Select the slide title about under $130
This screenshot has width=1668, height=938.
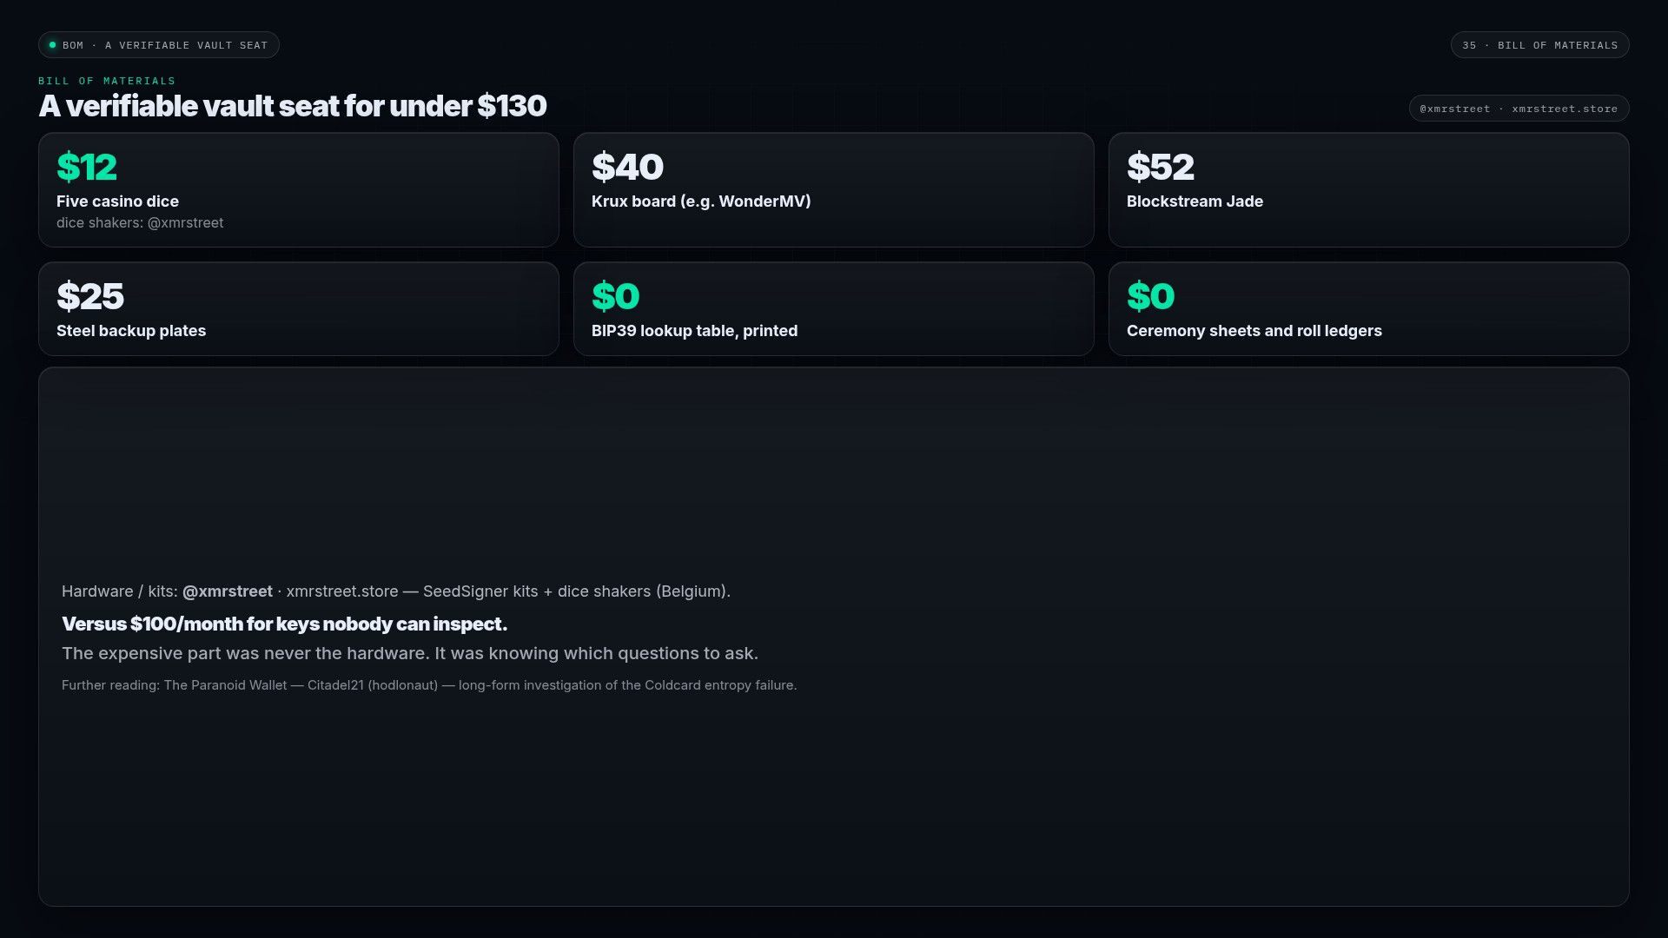coord(293,106)
